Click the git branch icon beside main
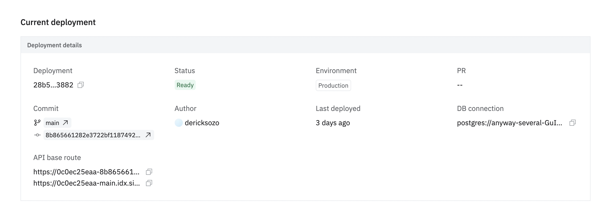 click(37, 123)
